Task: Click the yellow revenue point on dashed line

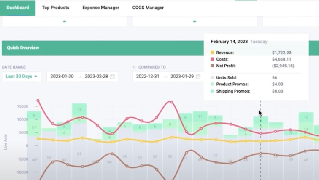Action: (x=261, y=141)
